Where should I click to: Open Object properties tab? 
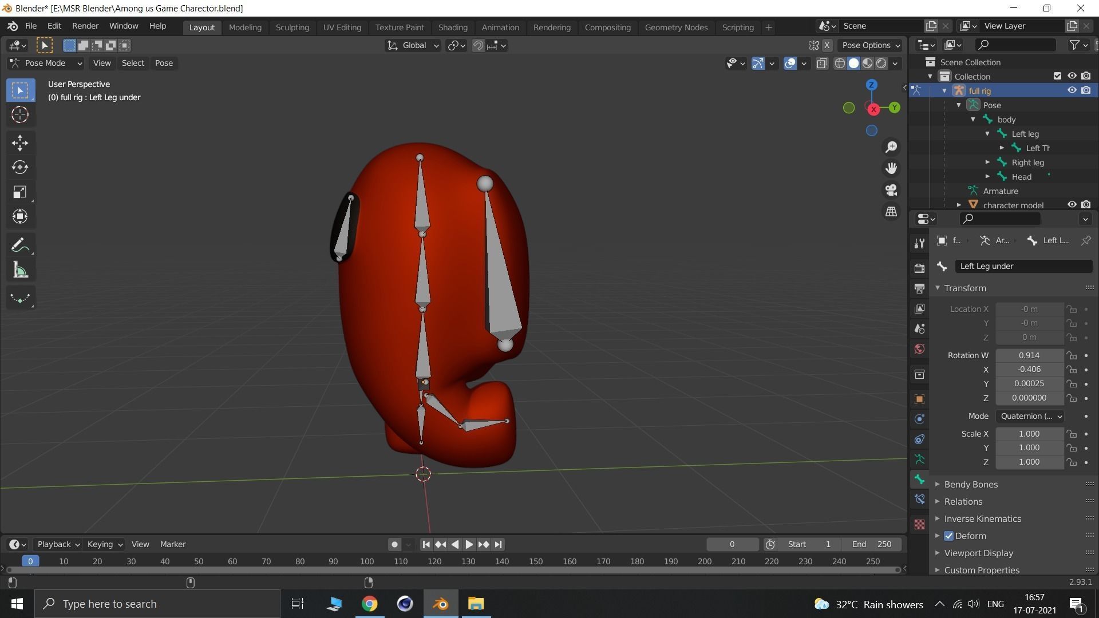pyautogui.click(x=919, y=399)
